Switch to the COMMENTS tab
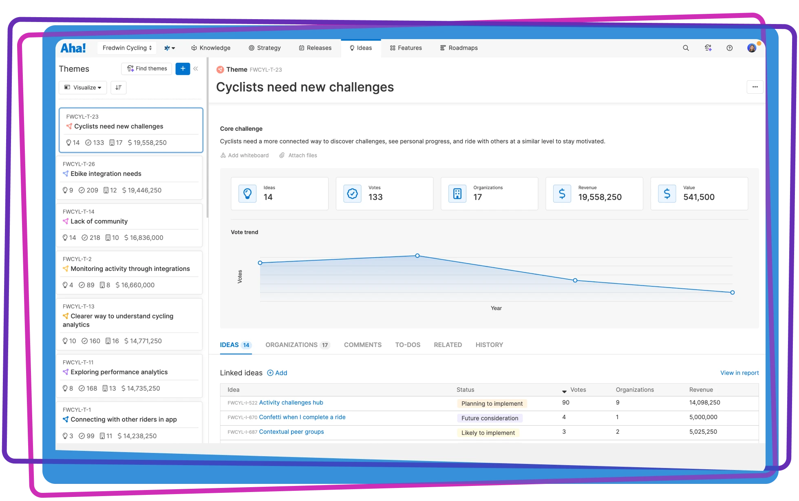This screenshot has width=799, height=501. tap(363, 345)
